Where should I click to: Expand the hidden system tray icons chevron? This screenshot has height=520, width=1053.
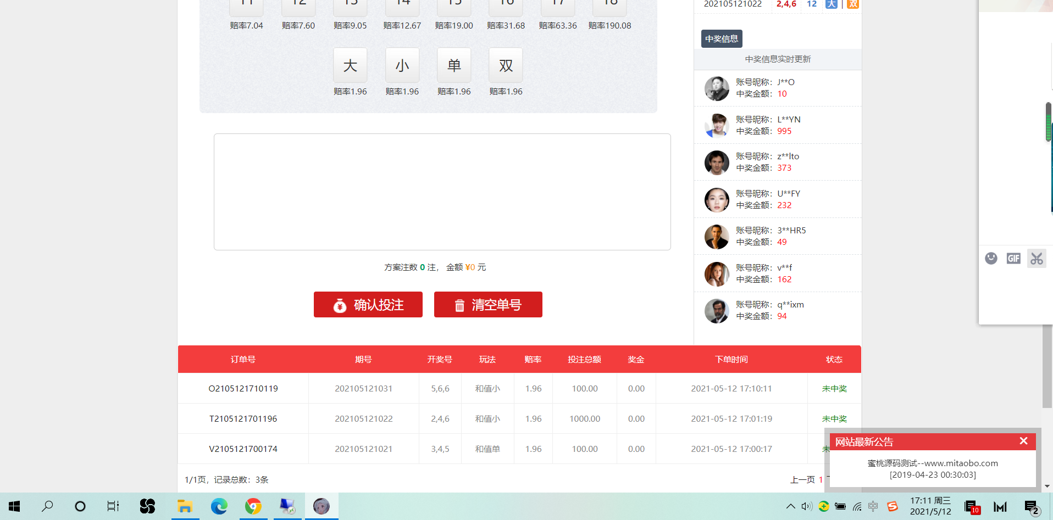click(x=790, y=506)
